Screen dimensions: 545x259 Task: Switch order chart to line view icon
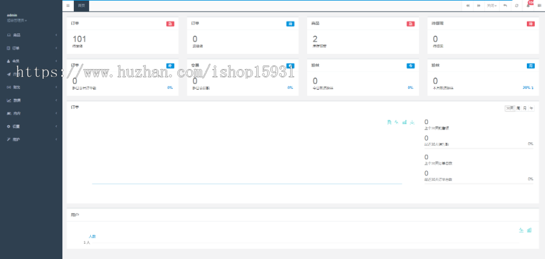coord(397,122)
